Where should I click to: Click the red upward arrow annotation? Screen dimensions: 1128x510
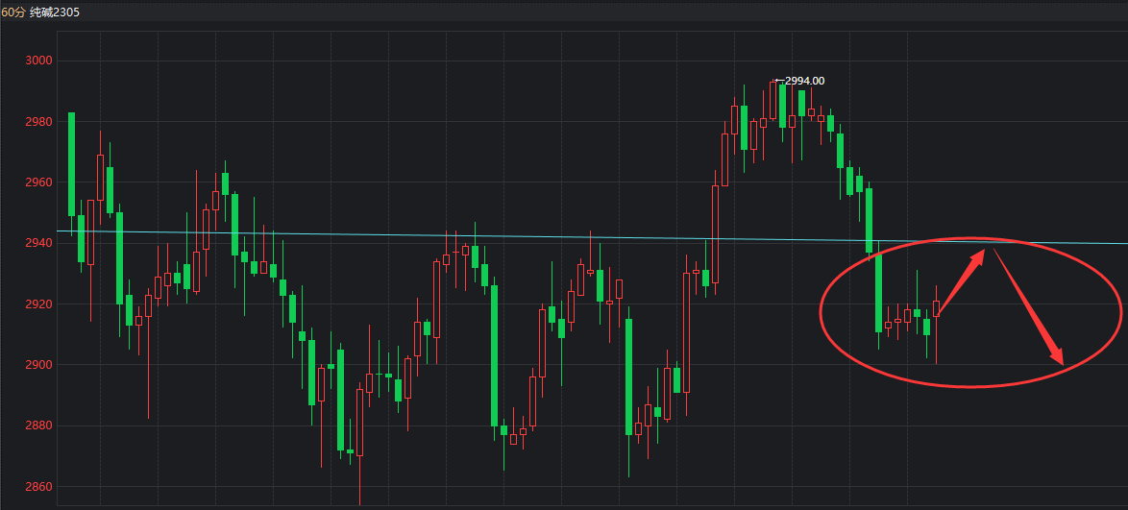click(961, 280)
